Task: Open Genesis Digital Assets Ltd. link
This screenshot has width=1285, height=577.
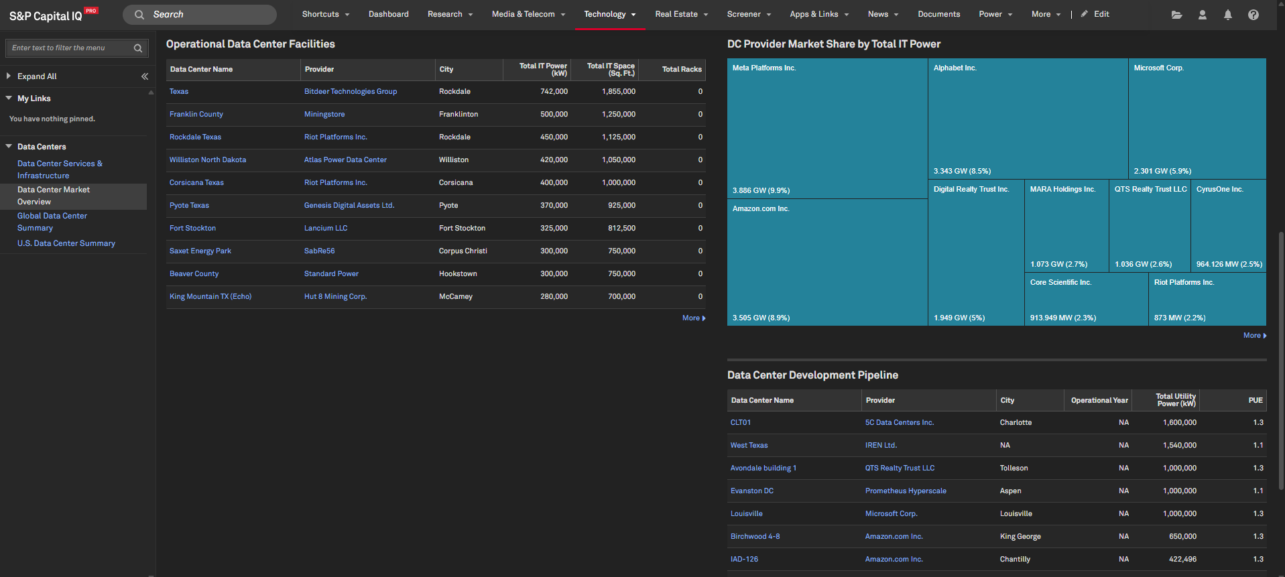Action: pos(349,206)
